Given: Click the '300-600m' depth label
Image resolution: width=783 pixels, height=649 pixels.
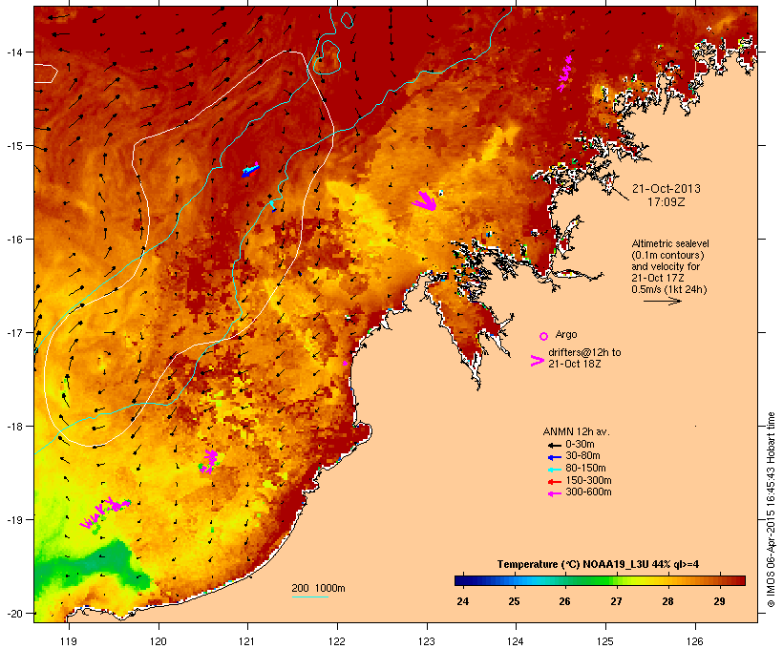Looking at the screenshot, I should (588, 492).
